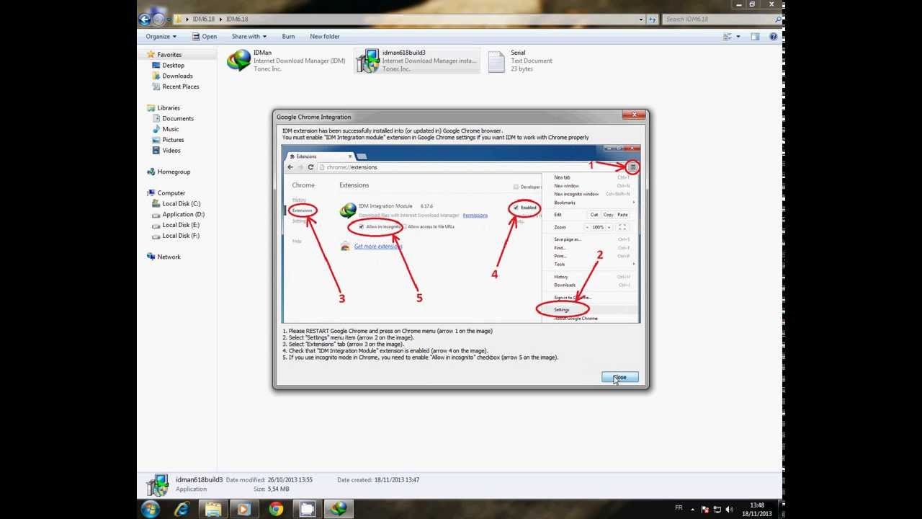This screenshot has width=922, height=519.
Task: Open Explorer help with the question mark icon
Action: click(x=775, y=36)
